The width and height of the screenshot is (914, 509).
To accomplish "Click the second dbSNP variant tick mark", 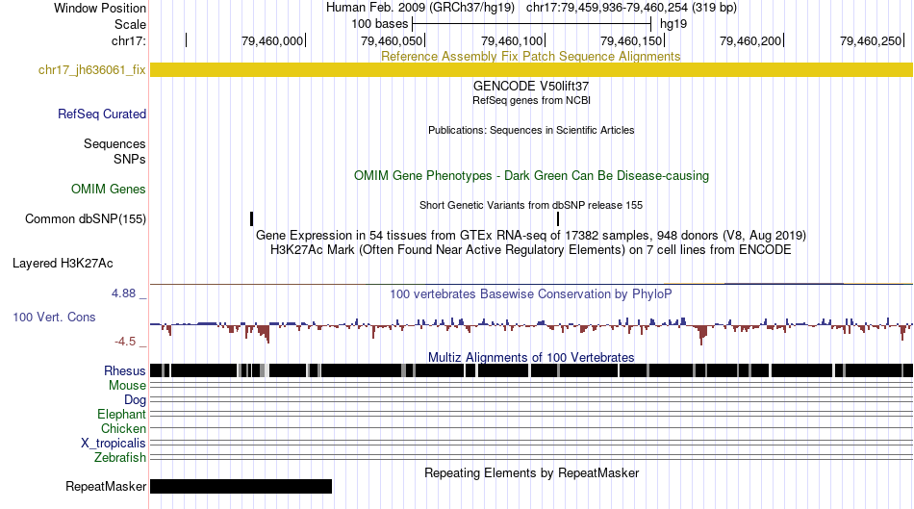I will pyautogui.click(x=558, y=218).
